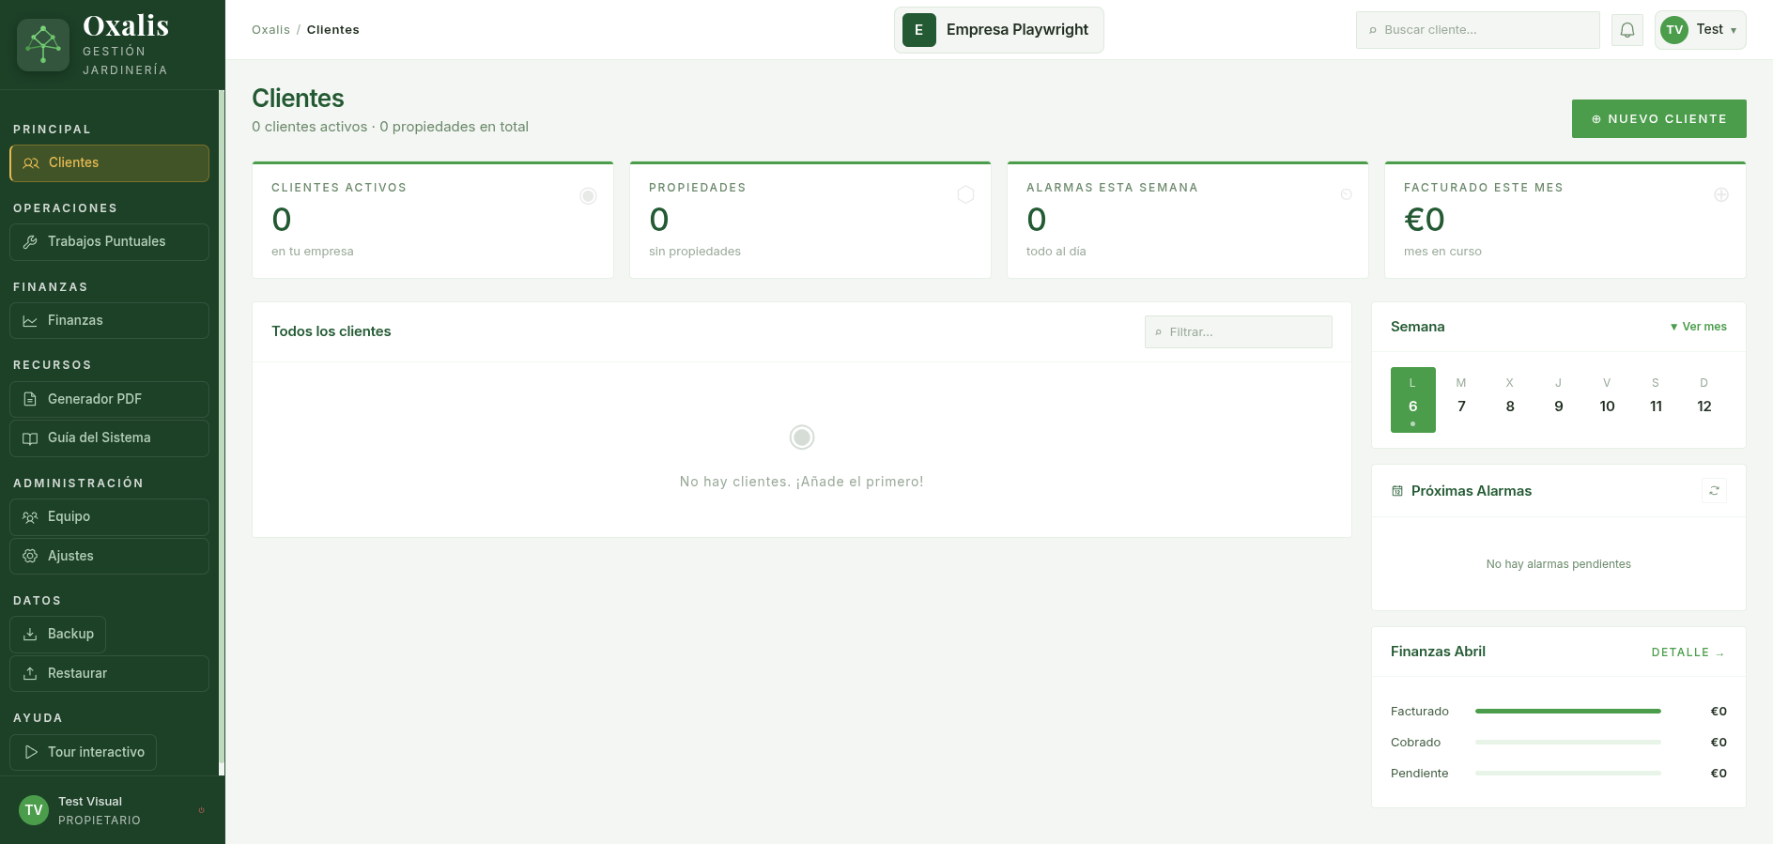The height and width of the screenshot is (844, 1773).
Task: Open the Test user dropdown menu
Action: pyautogui.click(x=1700, y=30)
